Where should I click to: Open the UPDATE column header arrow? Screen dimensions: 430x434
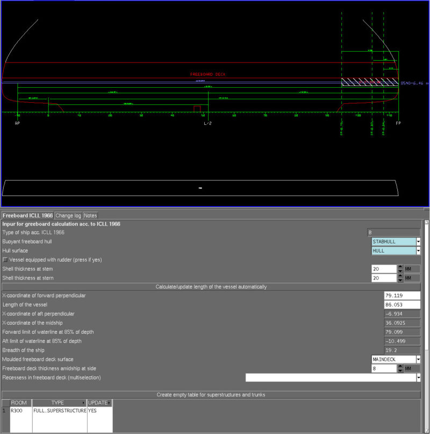click(x=110, y=403)
